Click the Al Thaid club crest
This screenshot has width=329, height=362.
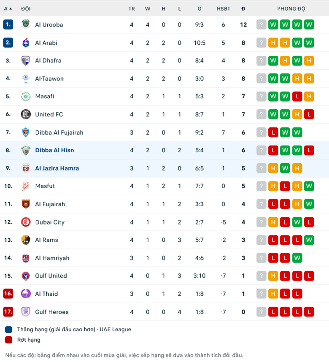pos(26,294)
